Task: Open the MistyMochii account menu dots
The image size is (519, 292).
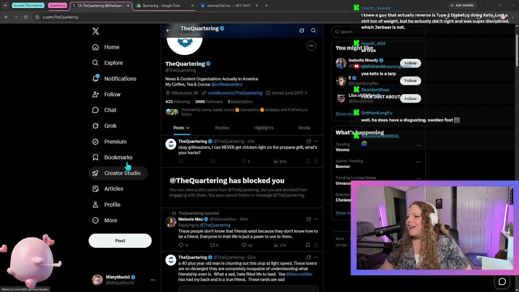Action: tap(153, 280)
